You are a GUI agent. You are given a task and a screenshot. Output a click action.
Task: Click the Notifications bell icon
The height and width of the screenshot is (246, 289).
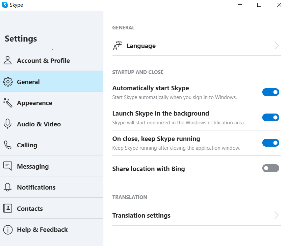pos(7,187)
